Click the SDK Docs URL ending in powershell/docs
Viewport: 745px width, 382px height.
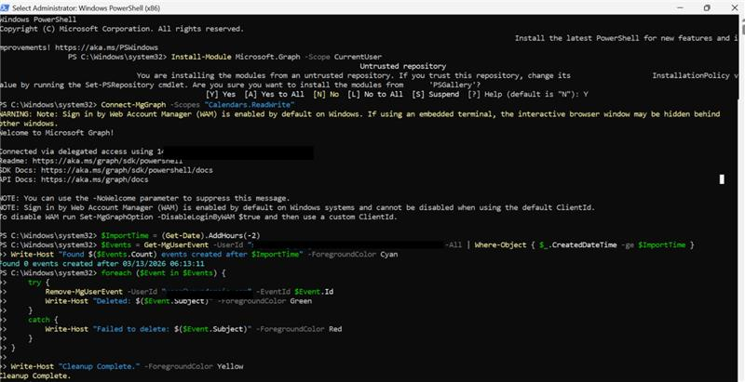(x=127, y=170)
